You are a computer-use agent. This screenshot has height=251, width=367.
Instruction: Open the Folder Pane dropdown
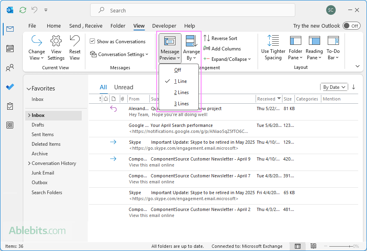click(295, 48)
